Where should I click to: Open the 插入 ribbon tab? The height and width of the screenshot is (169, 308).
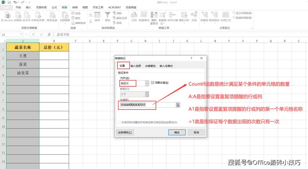(x=28, y=7)
